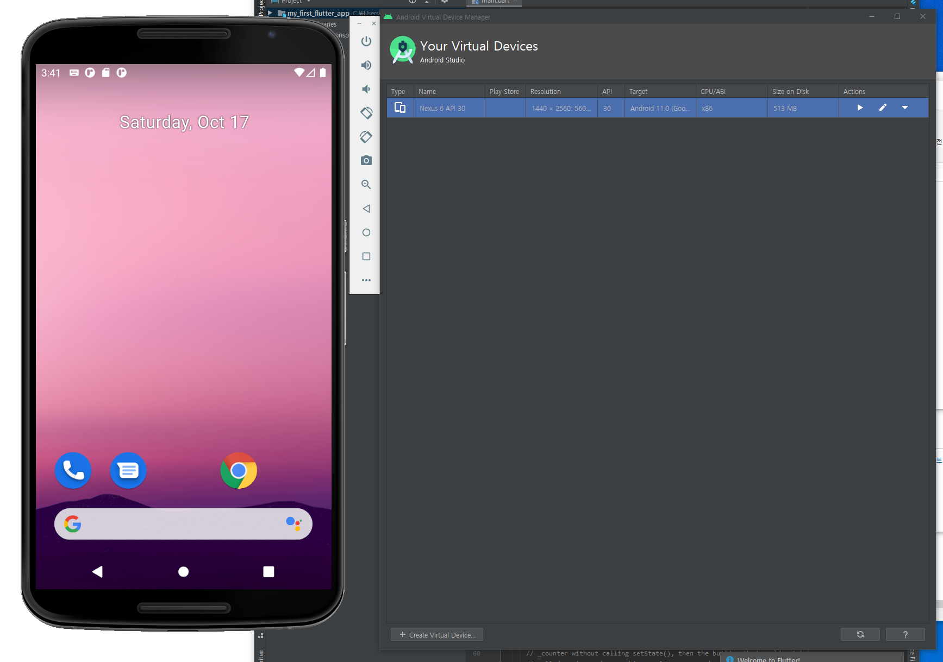This screenshot has width=943, height=662.
Task: Refresh the virtual device list
Action: click(860, 634)
